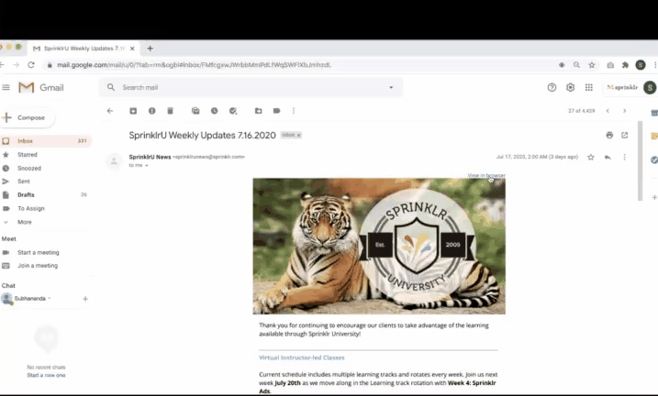Open the Labels icon in toolbar

pyautogui.click(x=276, y=111)
